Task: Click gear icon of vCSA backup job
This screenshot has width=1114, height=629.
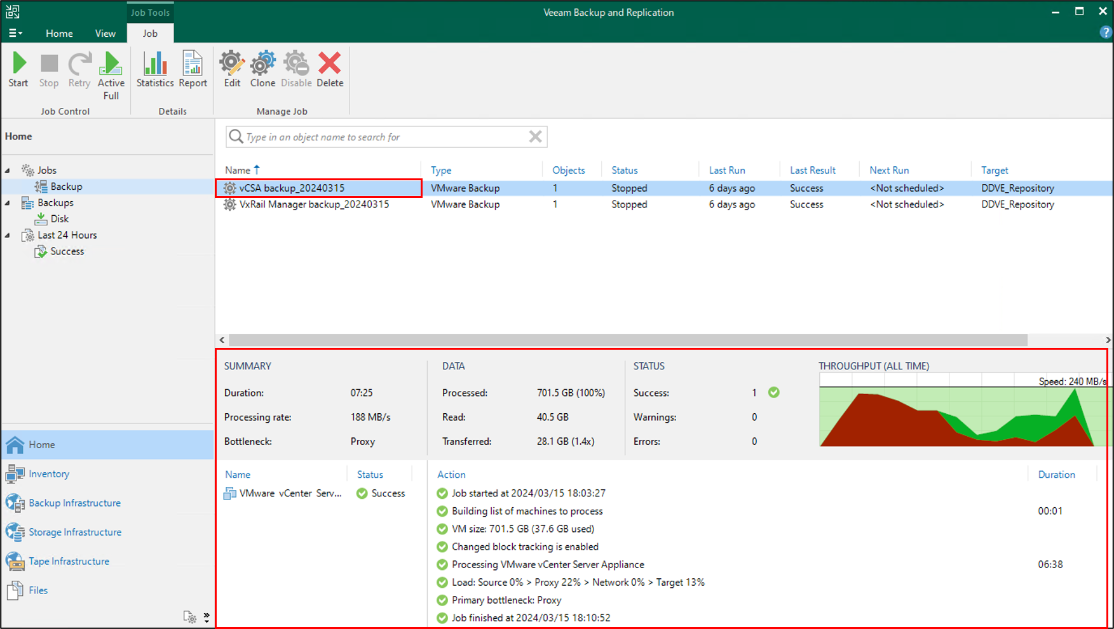Action: tap(230, 188)
